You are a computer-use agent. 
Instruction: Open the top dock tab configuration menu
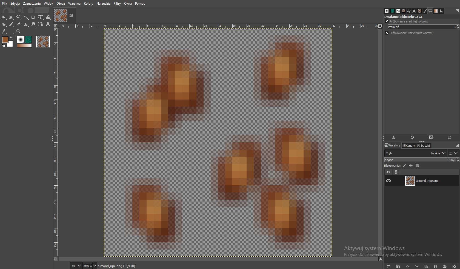click(457, 11)
